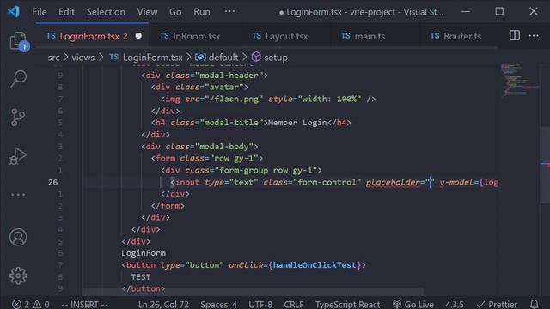The height and width of the screenshot is (309, 550).
Task: Click the "form-control" class string
Action: [x=327, y=182]
